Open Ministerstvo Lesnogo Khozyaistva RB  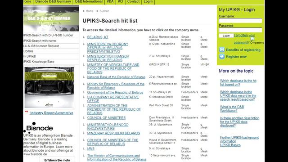108,126
